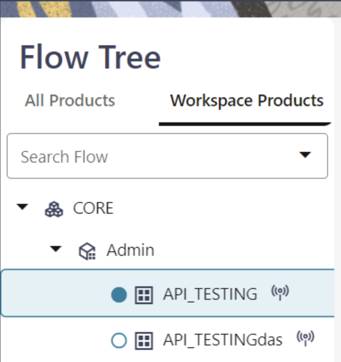341x362 pixels.
Task: Focus the Search Flow input field
Action: pyautogui.click(x=152, y=156)
